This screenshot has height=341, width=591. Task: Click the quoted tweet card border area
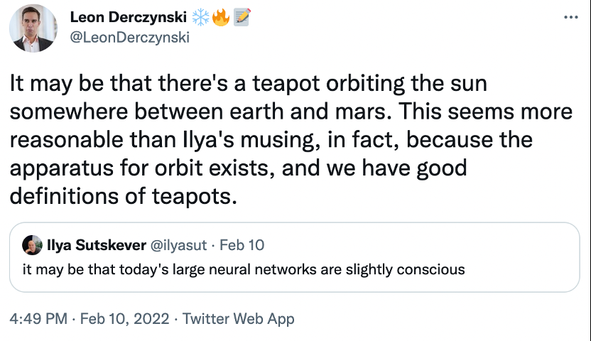tap(294, 257)
